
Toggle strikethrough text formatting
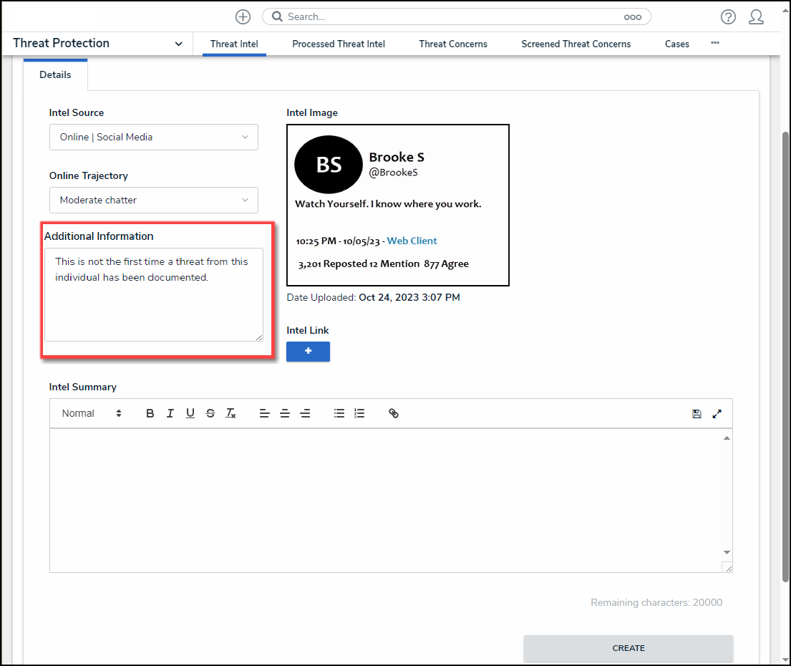[210, 413]
